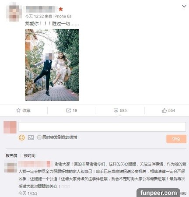The height and width of the screenshot is (197, 189).
Task: Click the poster's blurred avatar
Action: [14, 14]
